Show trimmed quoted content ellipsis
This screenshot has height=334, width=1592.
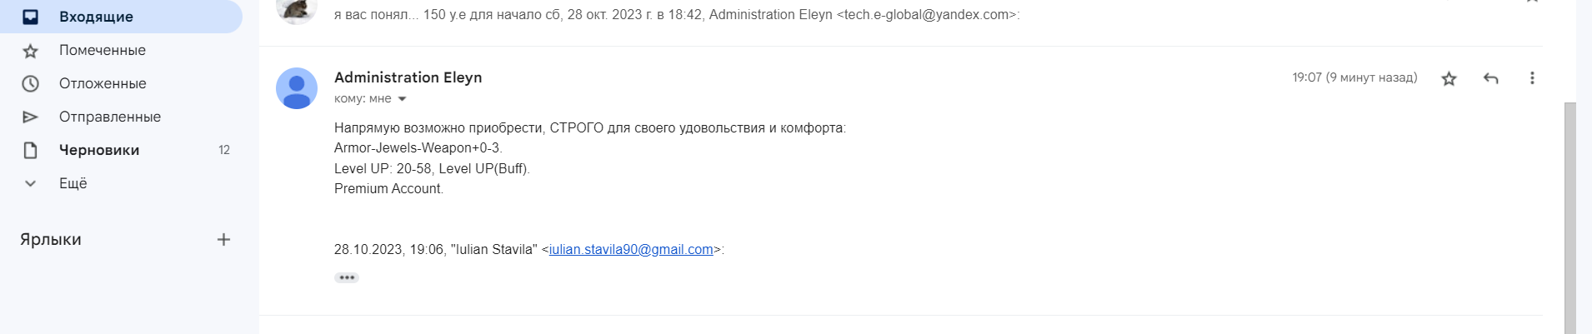(x=347, y=277)
